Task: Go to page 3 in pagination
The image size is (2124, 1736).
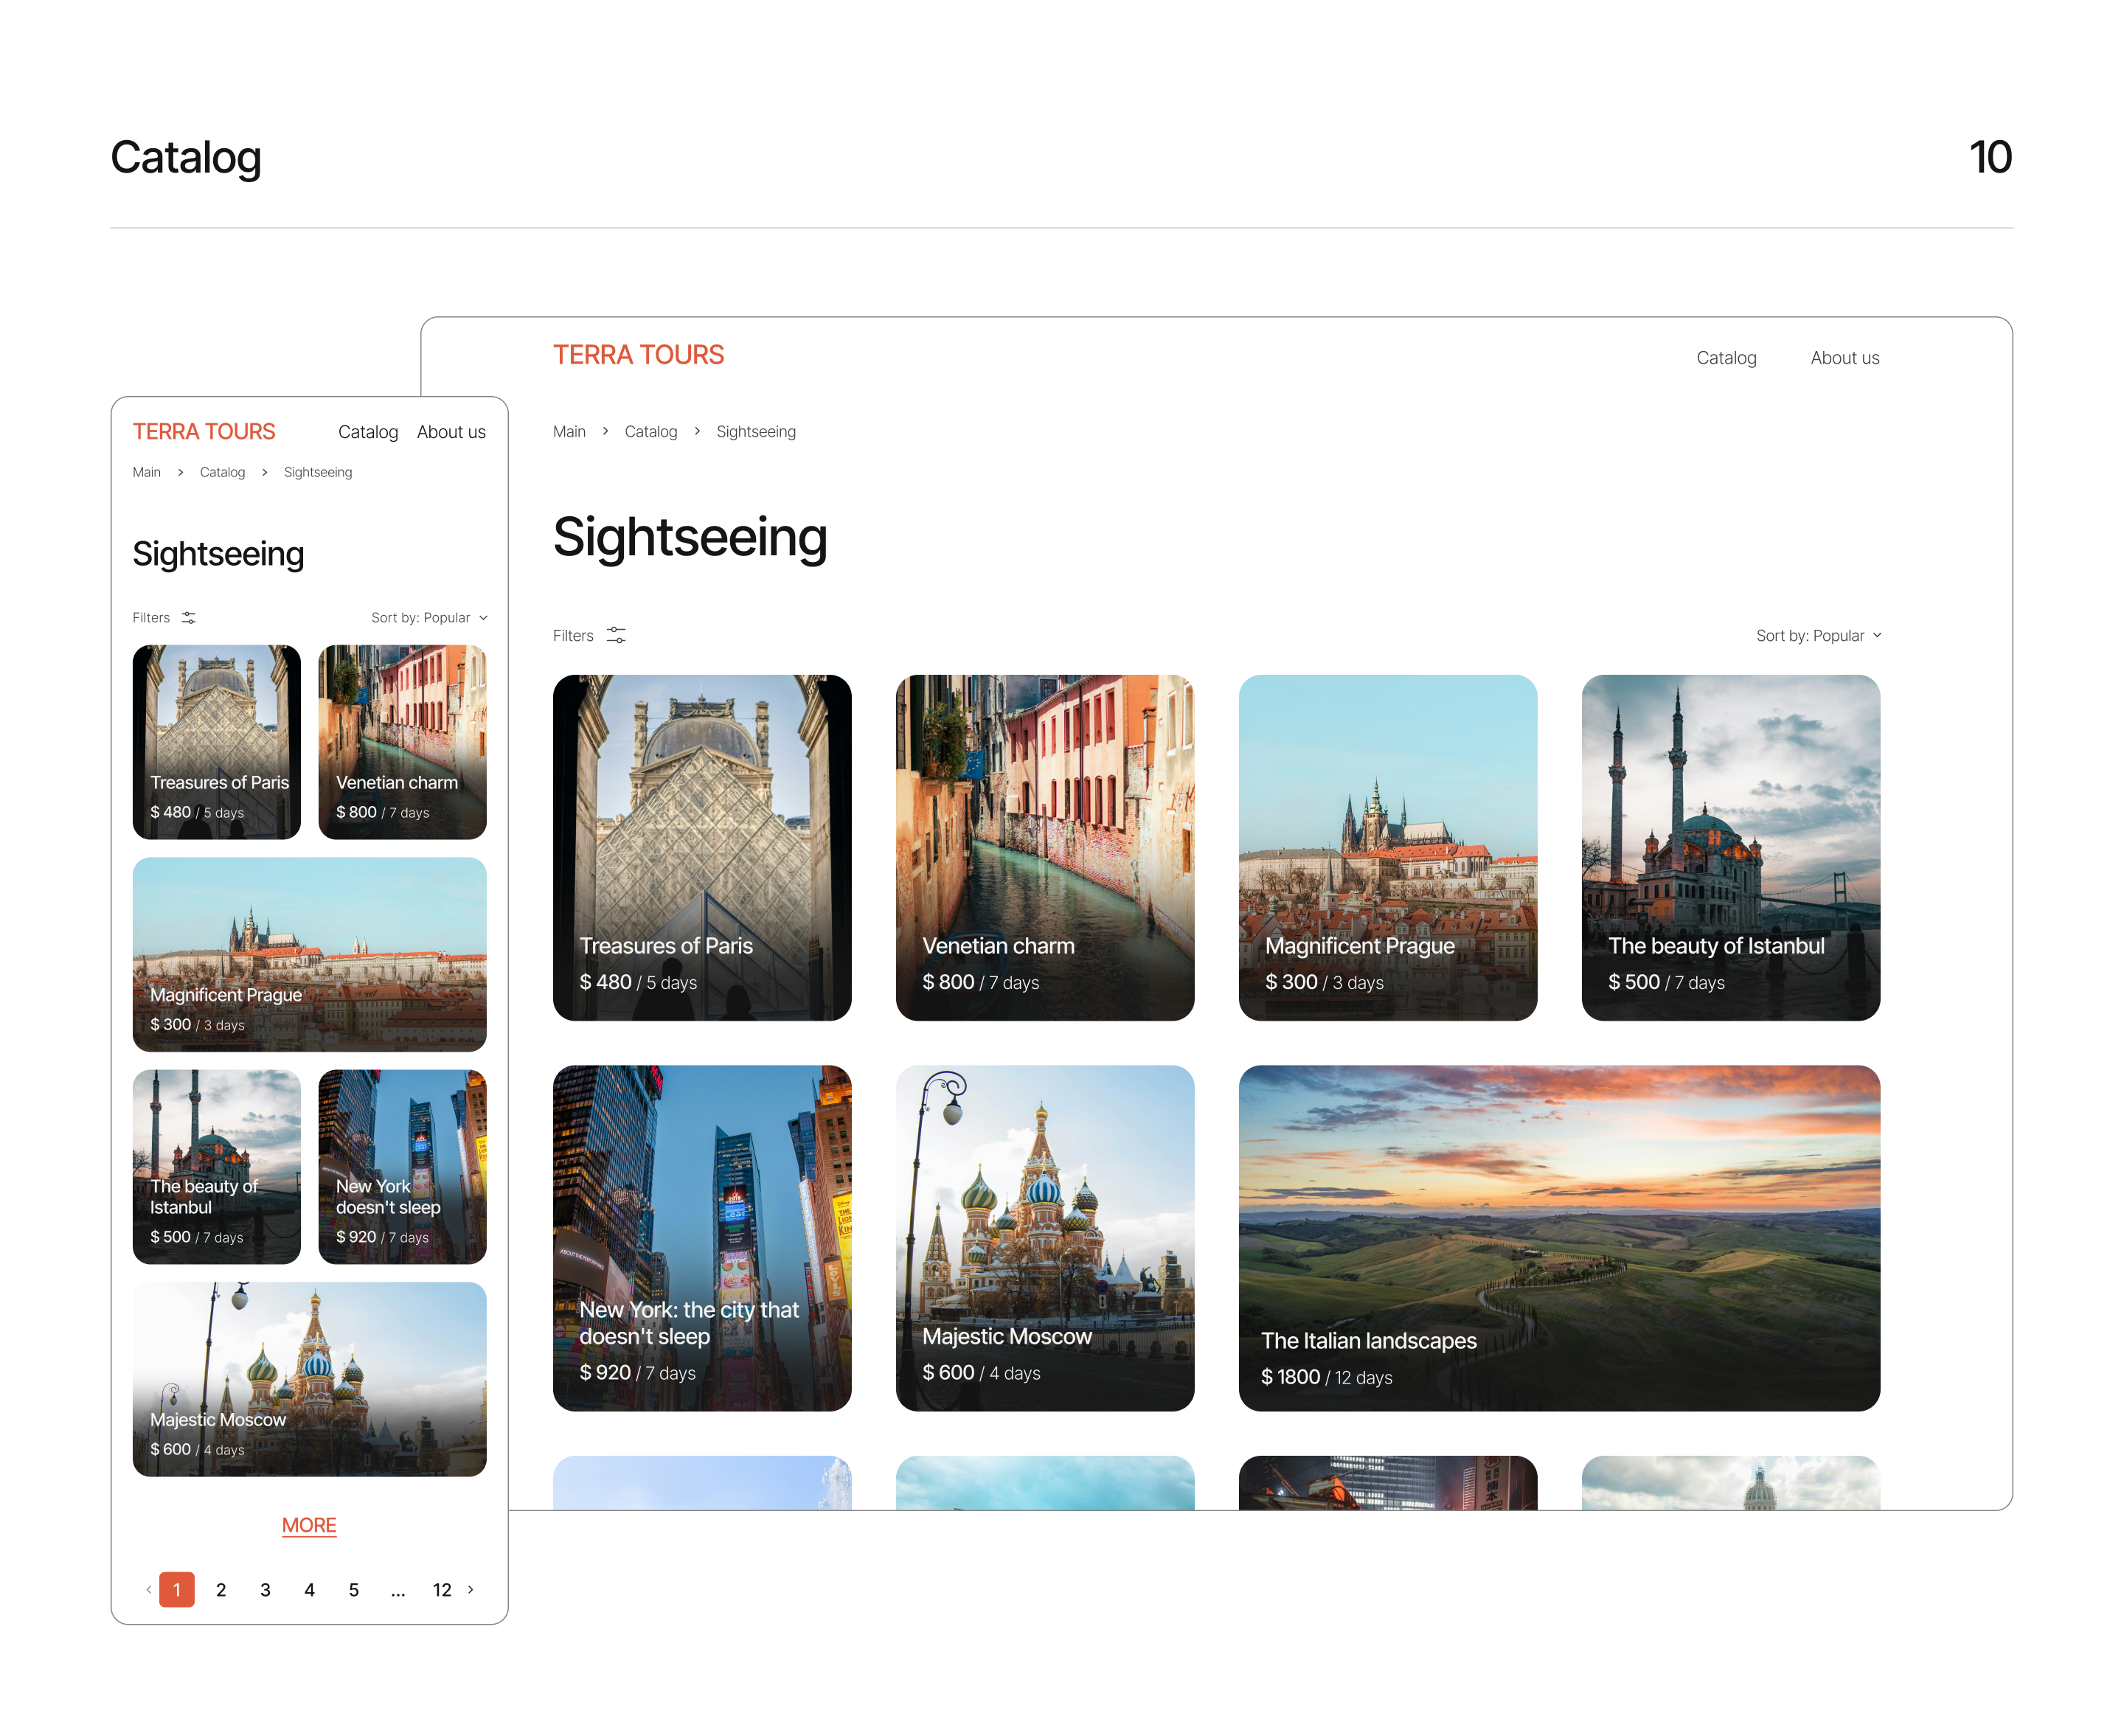Action: pyautogui.click(x=265, y=1590)
